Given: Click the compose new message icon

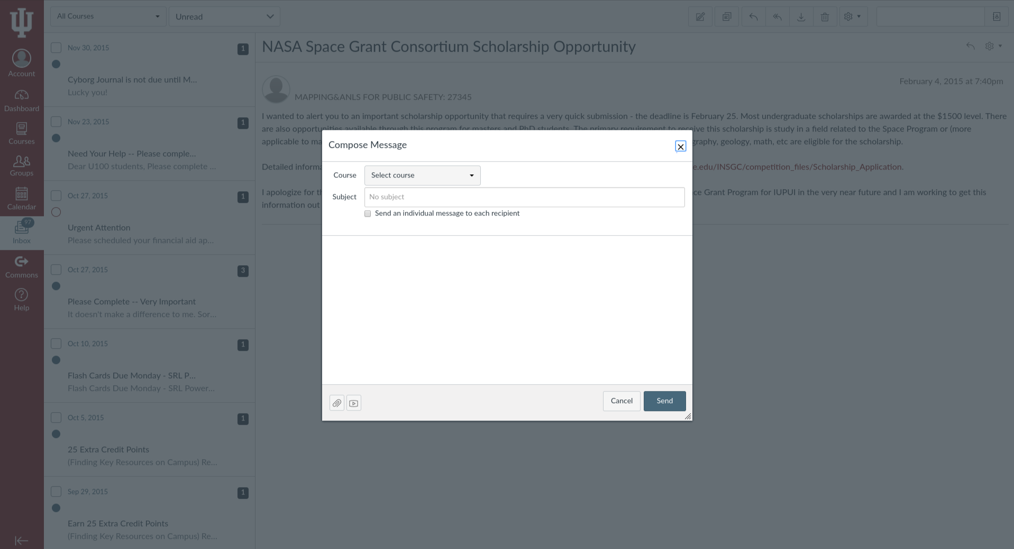Looking at the screenshot, I should tap(700, 17).
